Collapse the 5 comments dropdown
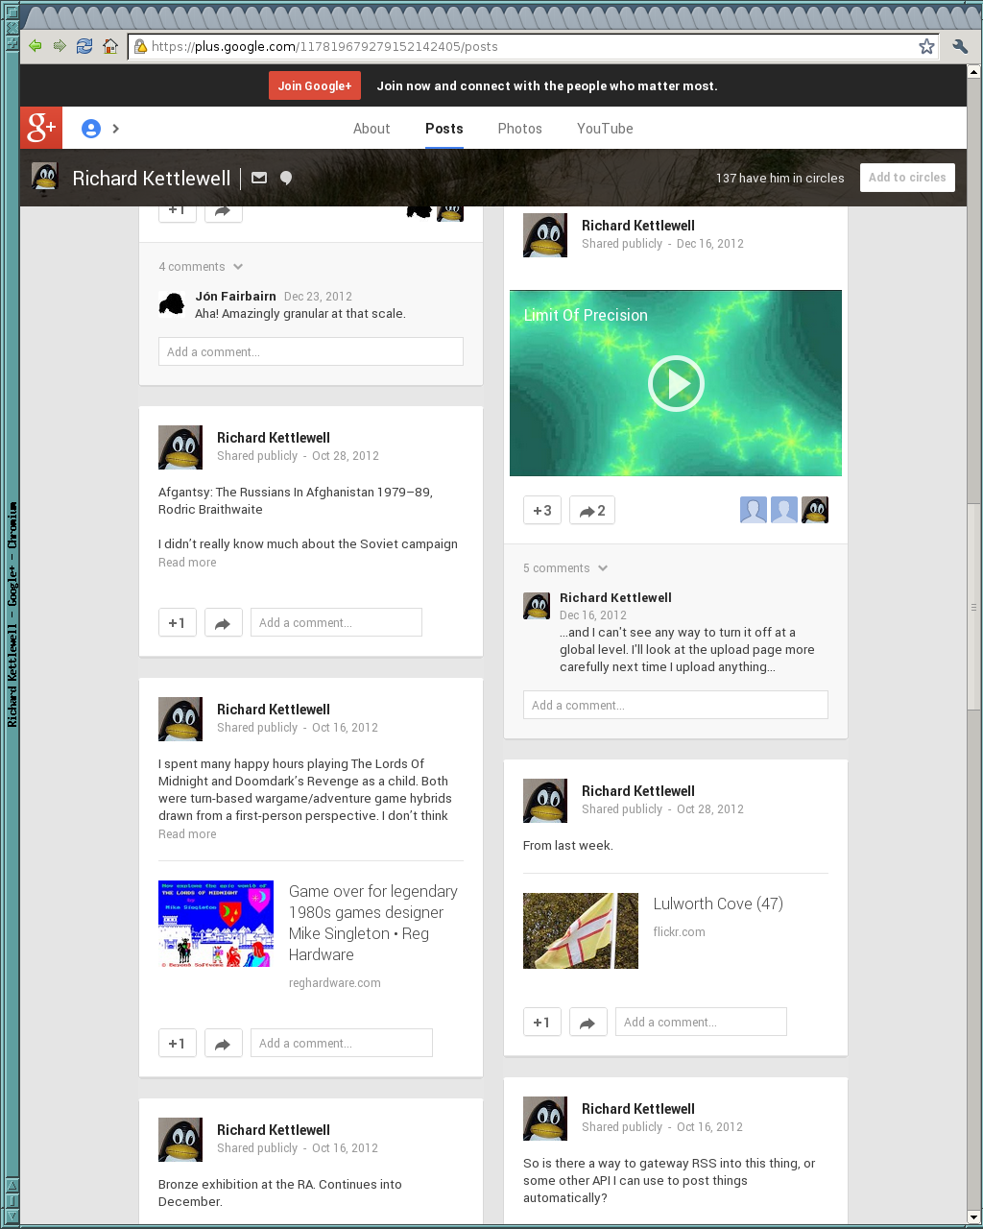Viewport: 983px width, 1229px height. (566, 568)
